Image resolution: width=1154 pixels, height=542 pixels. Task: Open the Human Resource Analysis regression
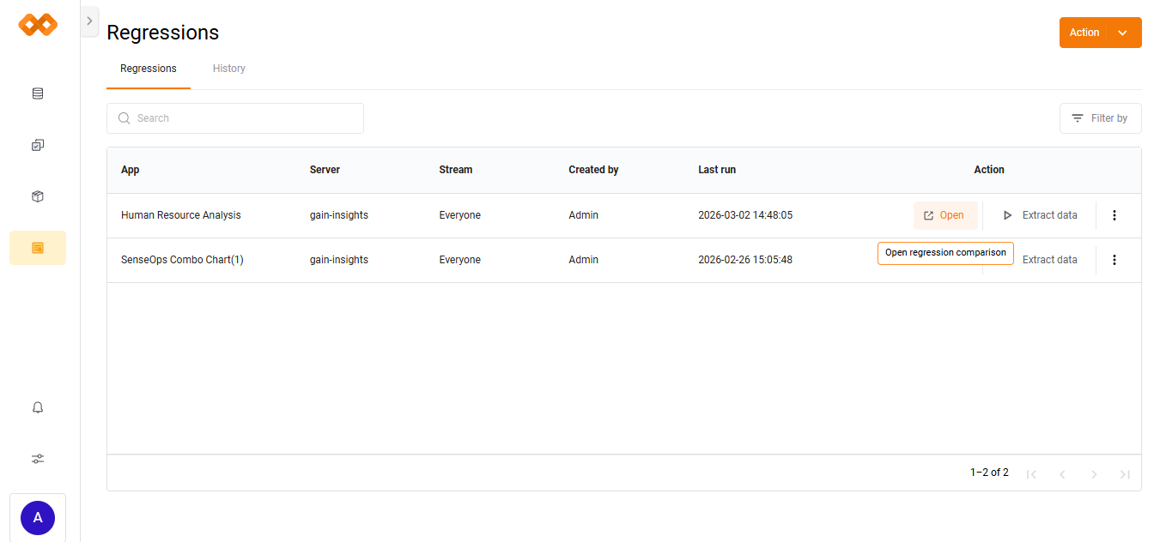[x=945, y=214]
